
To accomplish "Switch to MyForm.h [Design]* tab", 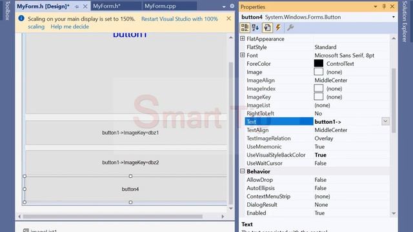I will pos(43,6).
